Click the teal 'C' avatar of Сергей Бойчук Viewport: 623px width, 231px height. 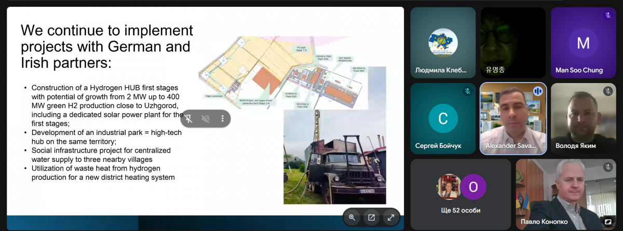(443, 118)
